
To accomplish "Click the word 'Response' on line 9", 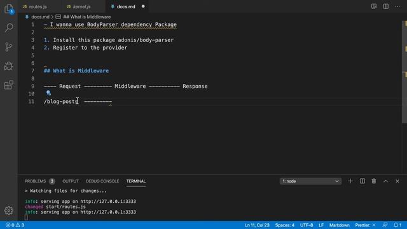I will [195, 87].
